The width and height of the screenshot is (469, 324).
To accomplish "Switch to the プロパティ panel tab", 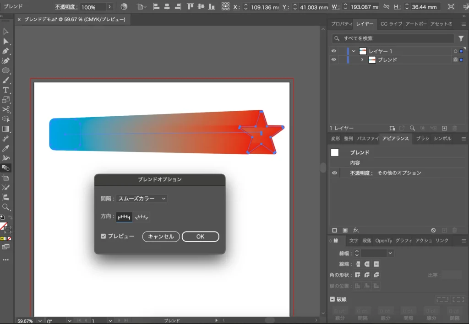I will tap(341, 24).
